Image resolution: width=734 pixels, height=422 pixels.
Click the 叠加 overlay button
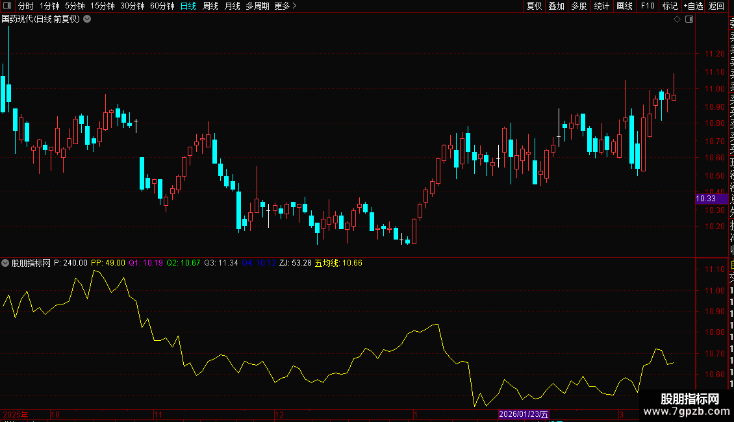click(x=557, y=6)
